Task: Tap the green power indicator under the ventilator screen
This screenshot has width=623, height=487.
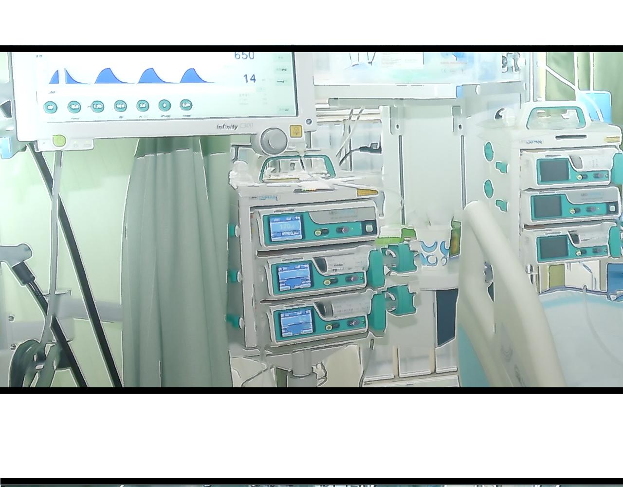Action: click(x=59, y=141)
